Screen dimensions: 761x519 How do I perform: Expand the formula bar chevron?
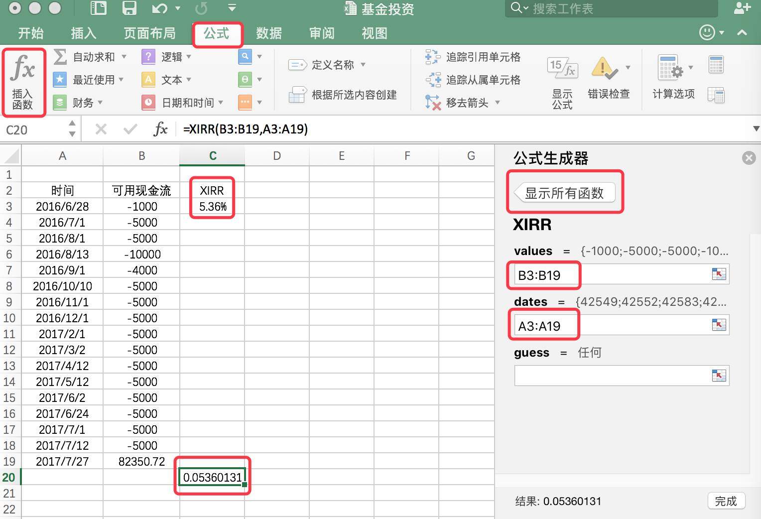(x=756, y=129)
